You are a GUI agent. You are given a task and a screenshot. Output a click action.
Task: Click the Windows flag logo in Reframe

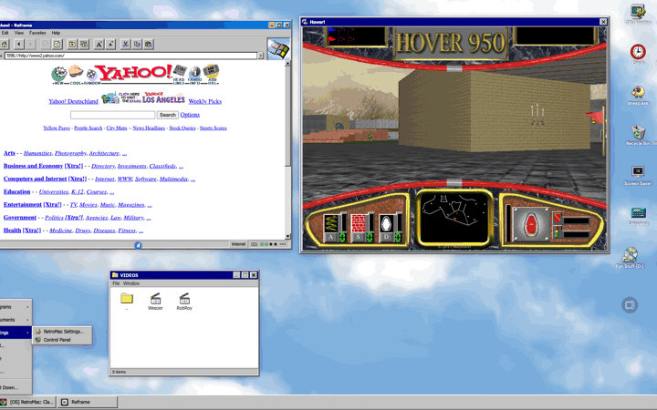click(x=278, y=49)
